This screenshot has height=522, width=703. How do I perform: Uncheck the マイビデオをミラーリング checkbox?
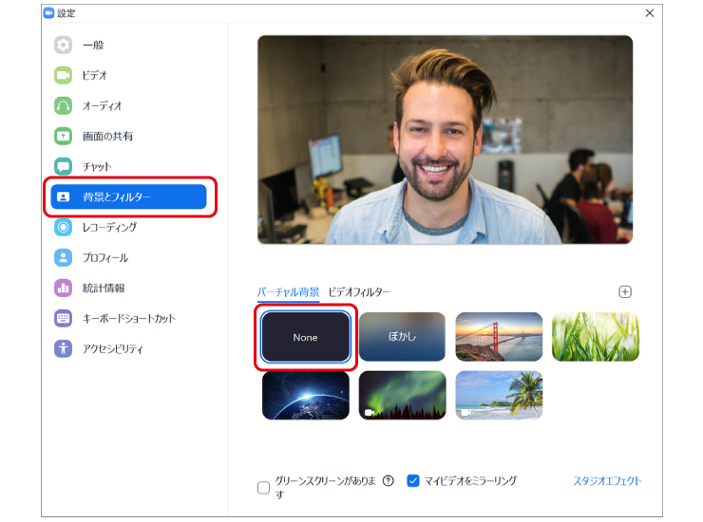(413, 481)
